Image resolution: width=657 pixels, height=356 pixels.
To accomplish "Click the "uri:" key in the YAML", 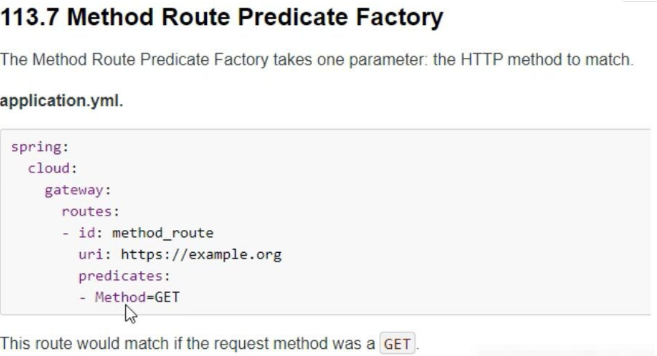I will tap(95, 255).
